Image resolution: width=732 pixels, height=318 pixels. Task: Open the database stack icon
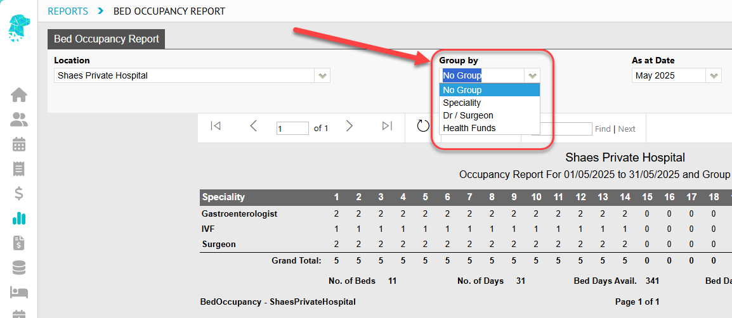[x=19, y=267]
